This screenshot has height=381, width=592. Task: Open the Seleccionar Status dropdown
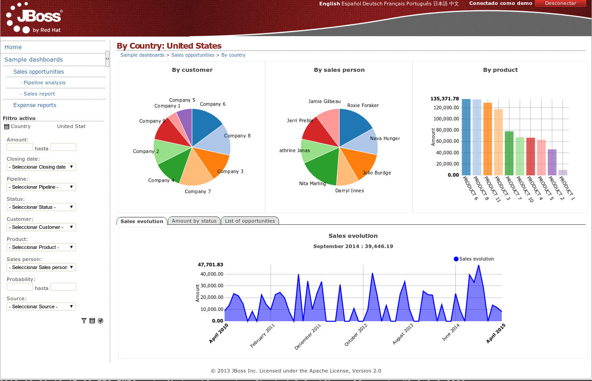click(41, 207)
